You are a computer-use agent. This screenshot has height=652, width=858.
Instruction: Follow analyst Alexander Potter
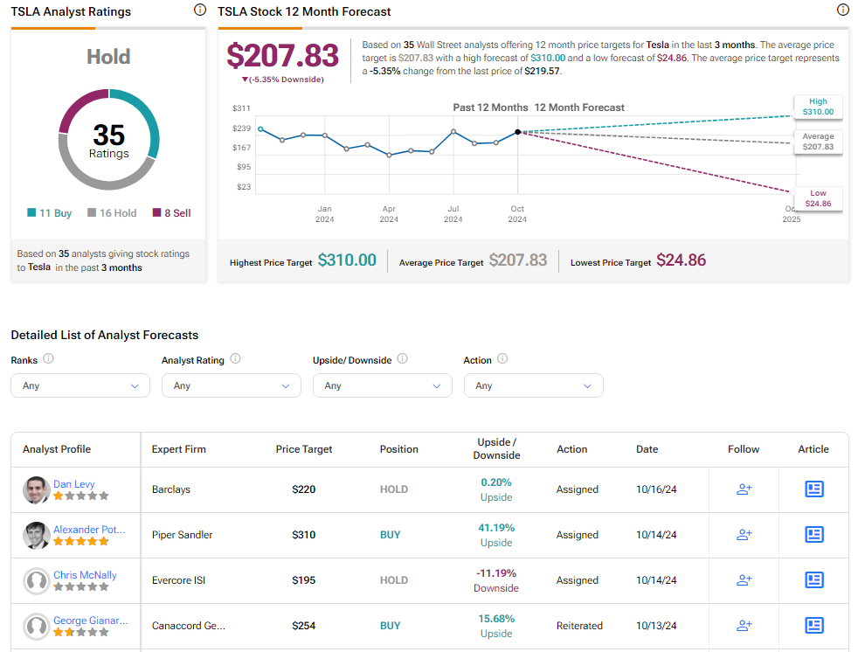point(744,535)
